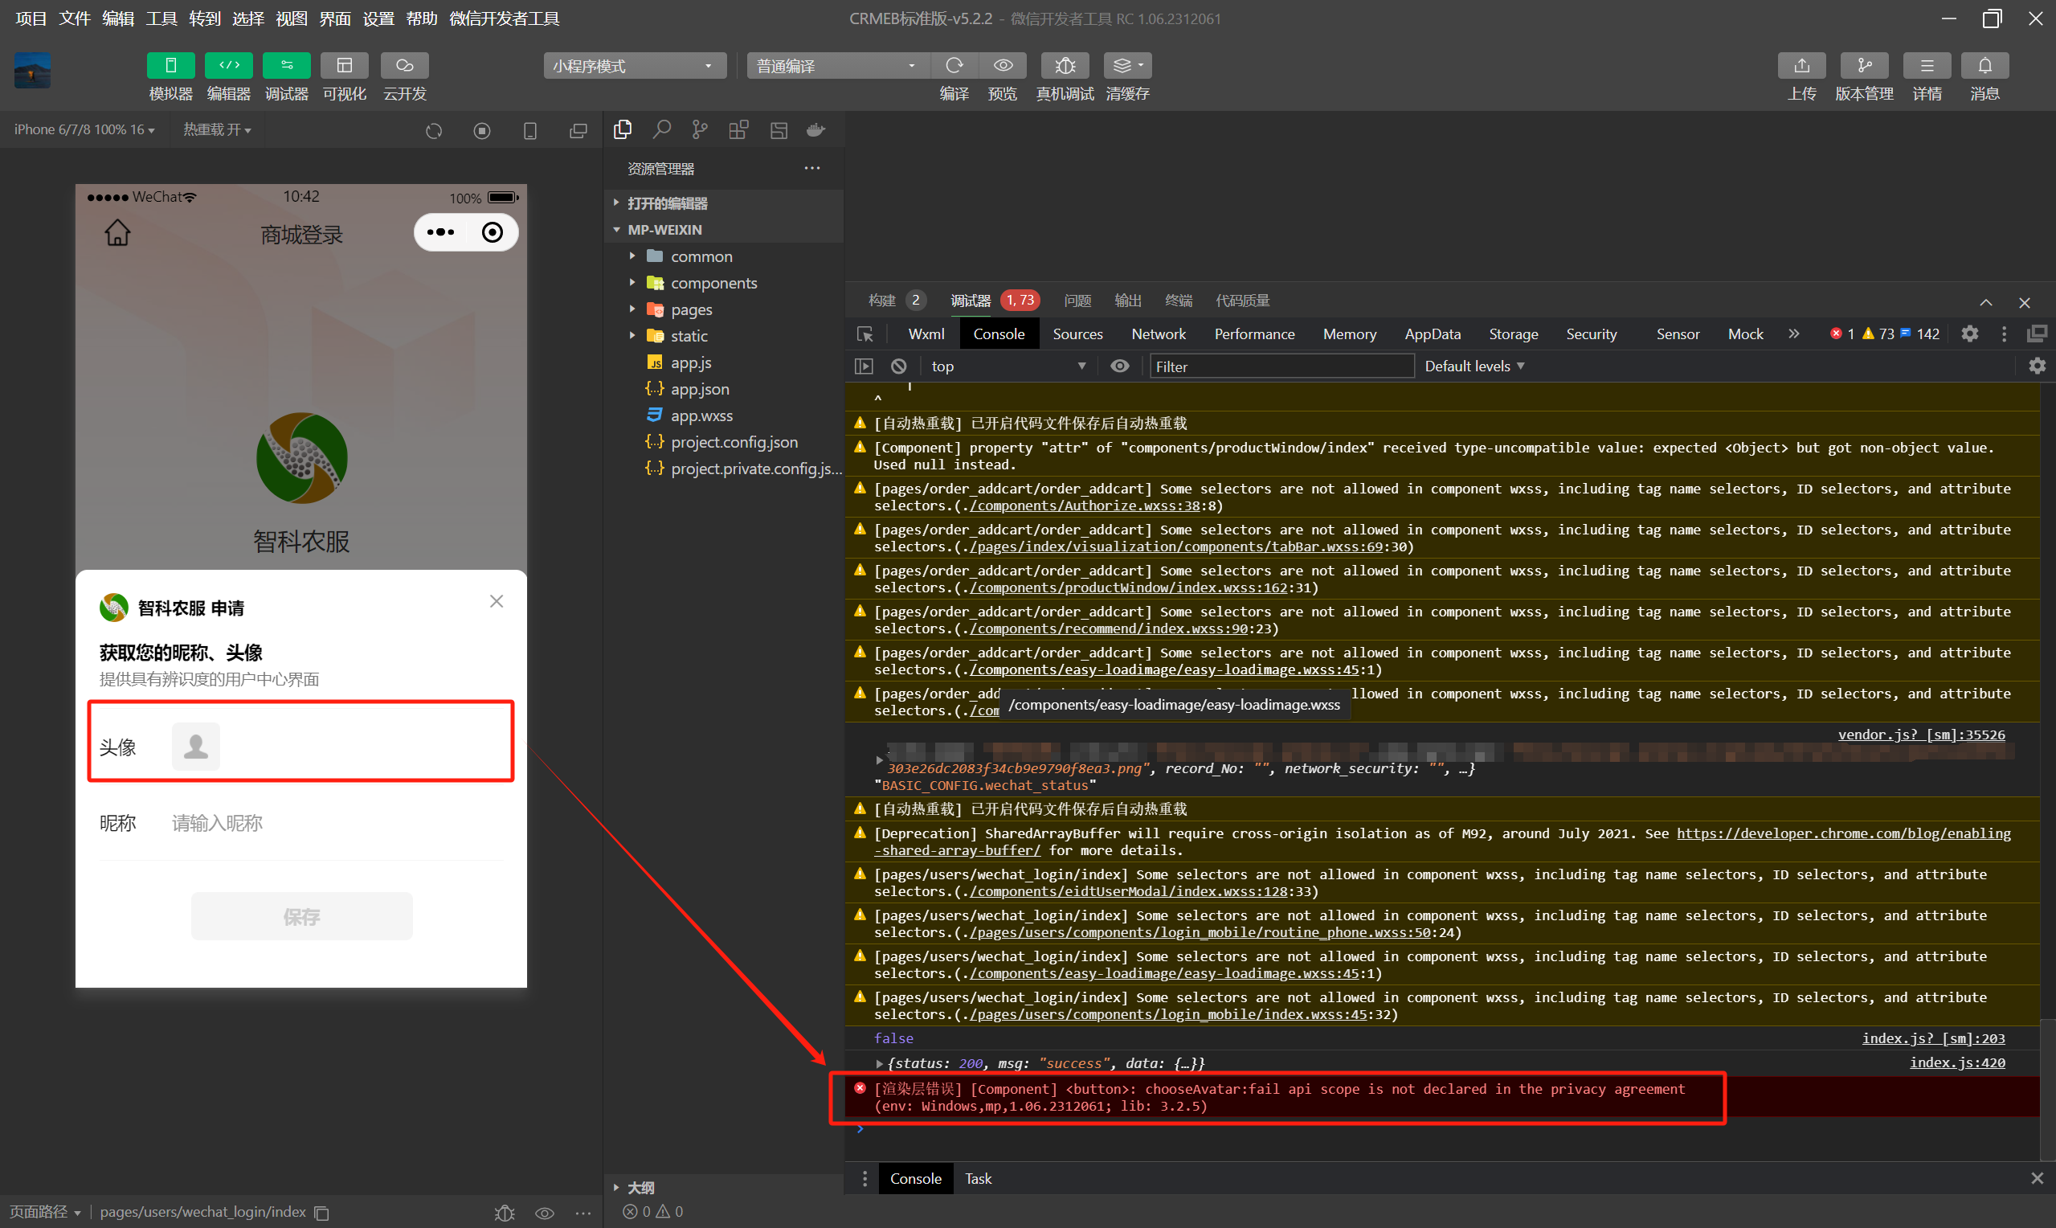Click the simulator stop icon
The image size is (2056, 1228).
[482, 131]
